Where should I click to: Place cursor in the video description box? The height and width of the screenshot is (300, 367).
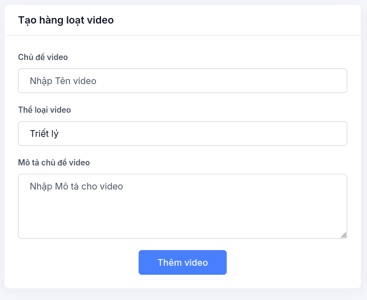click(182, 206)
